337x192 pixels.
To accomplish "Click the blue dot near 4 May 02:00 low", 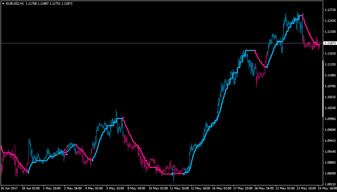I will pyautogui.click(x=93, y=160).
